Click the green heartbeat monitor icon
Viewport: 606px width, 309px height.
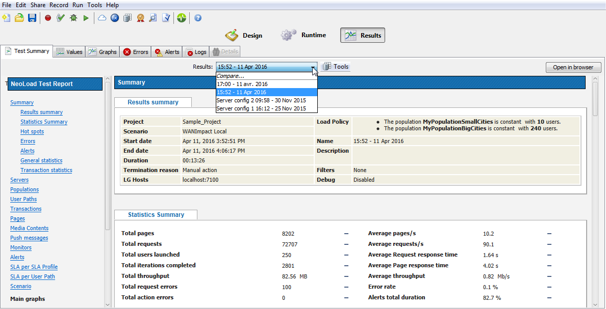coord(182,18)
